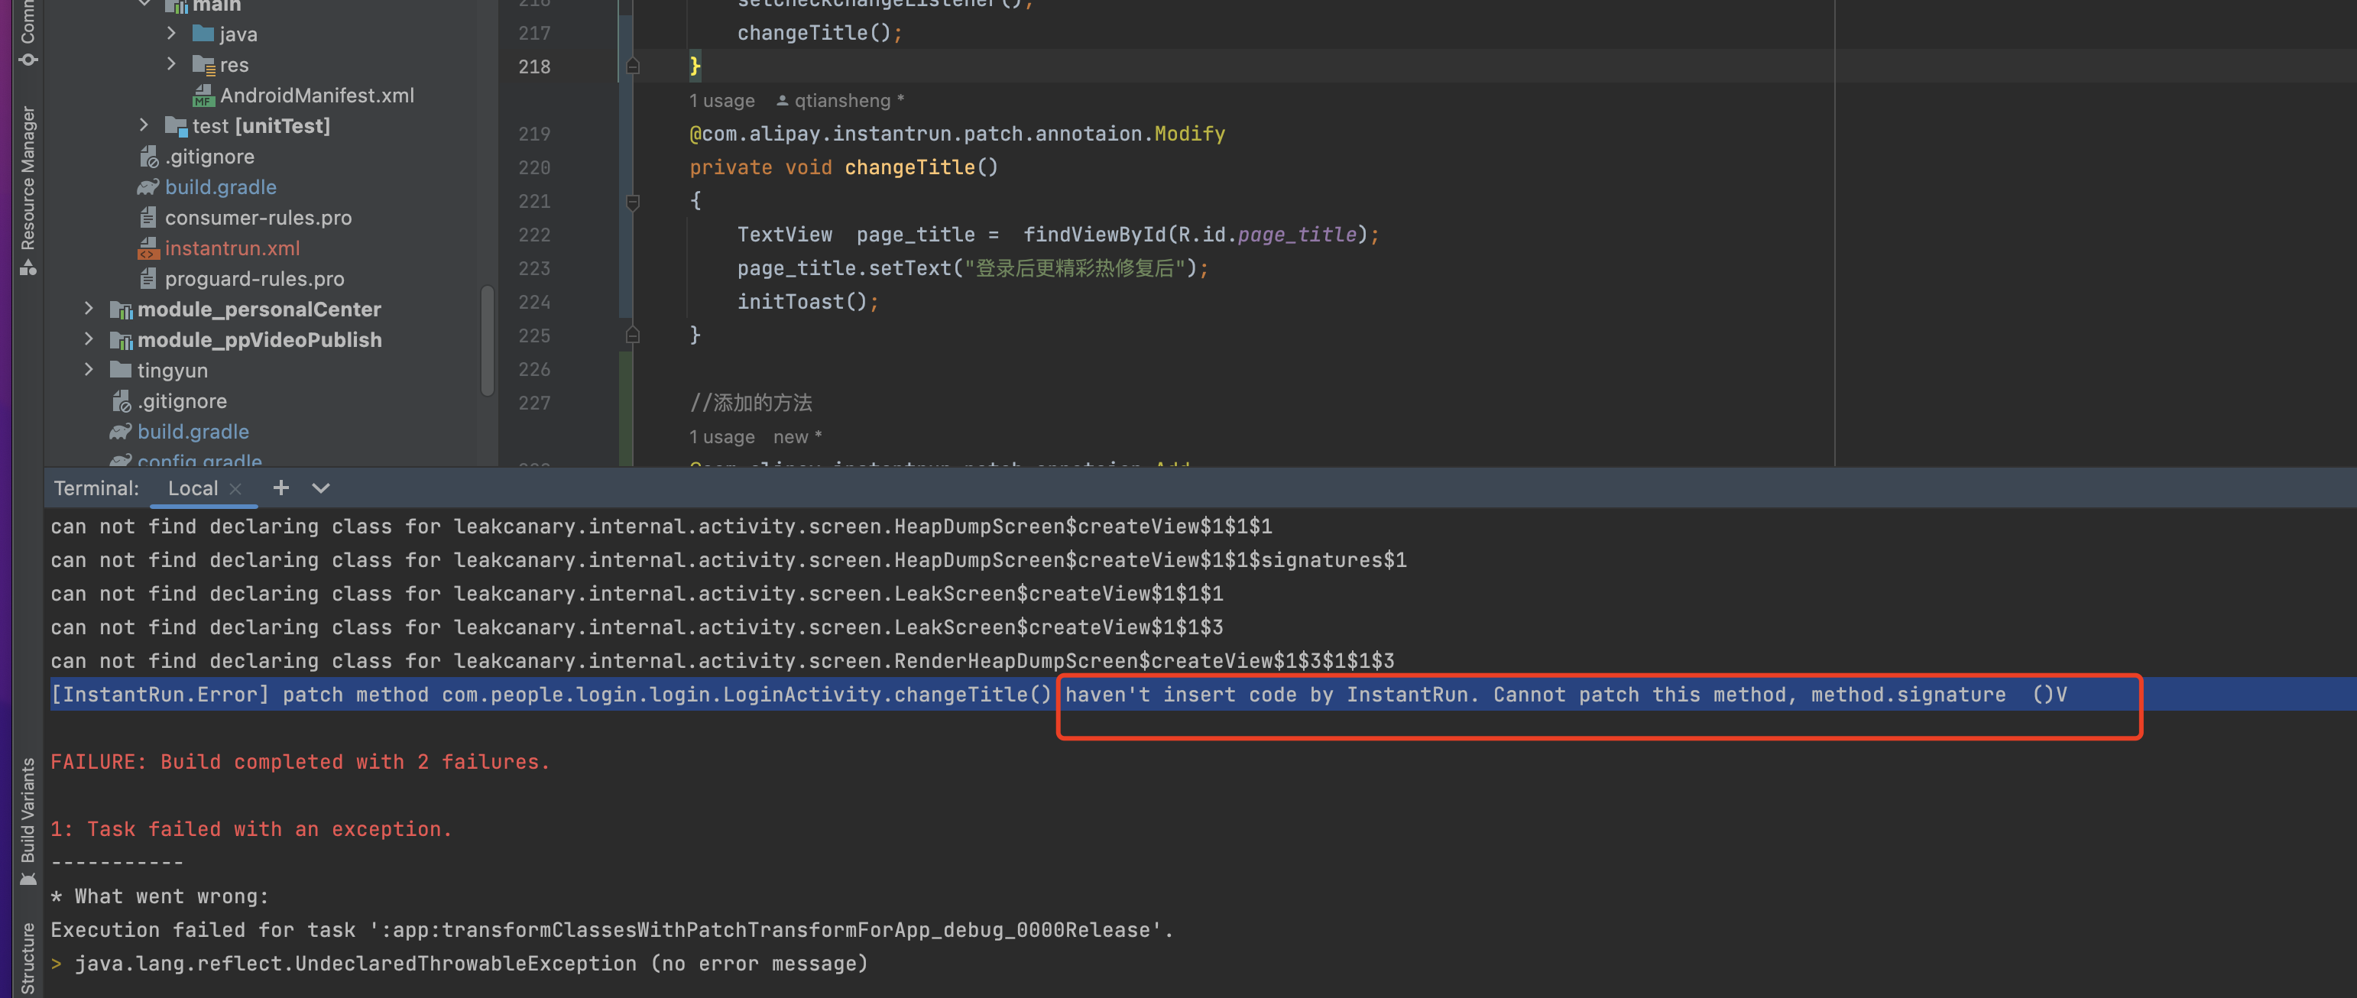The width and height of the screenshot is (2357, 998).
Task: Open instantrun.xml file
Action: pos(232,248)
